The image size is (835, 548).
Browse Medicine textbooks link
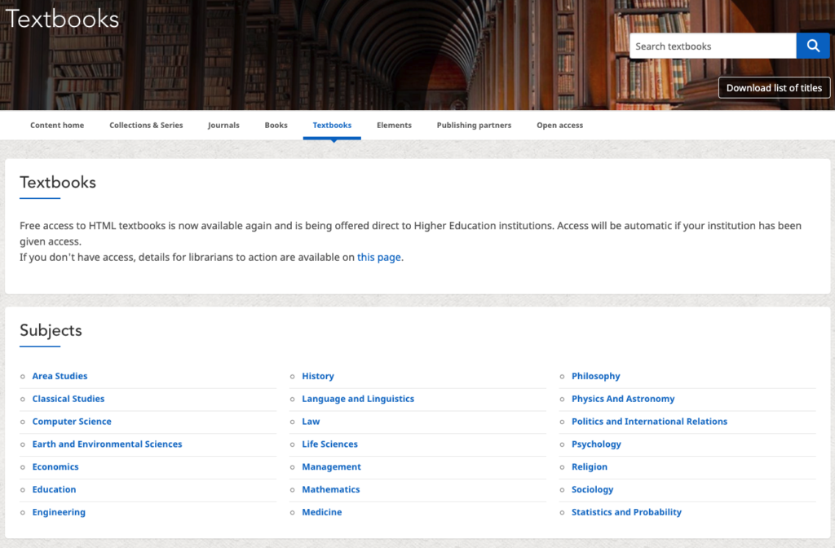coord(321,512)
